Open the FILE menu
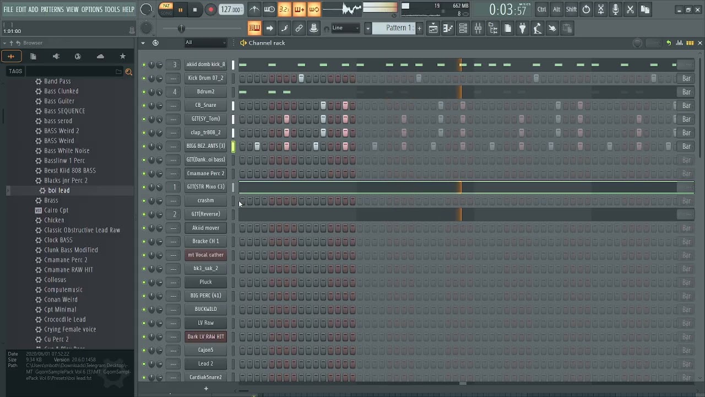The width and height of the screenshot is (705, 397). tap(8, 9)
